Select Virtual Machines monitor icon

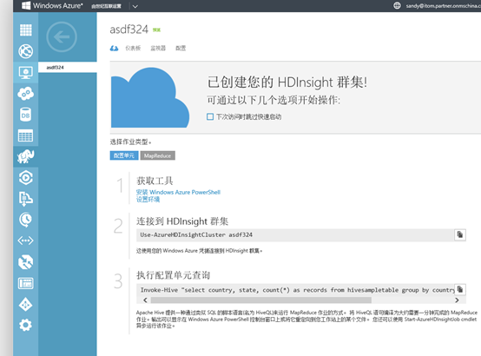pos(26,73)
